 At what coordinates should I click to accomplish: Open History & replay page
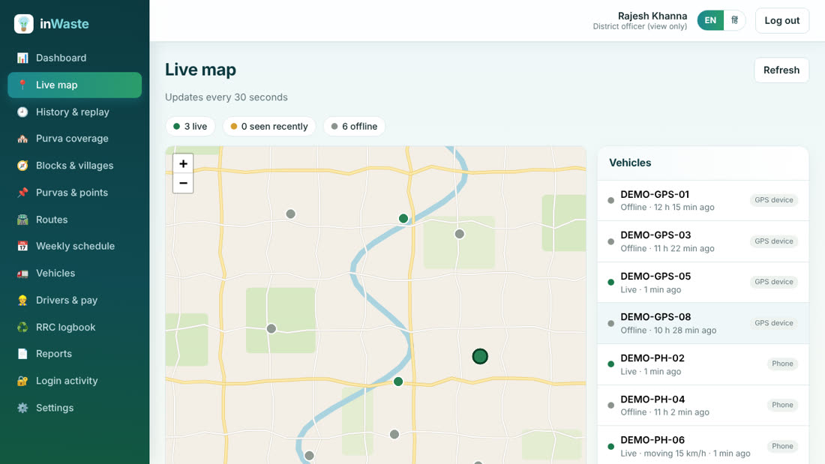point(75,112)
